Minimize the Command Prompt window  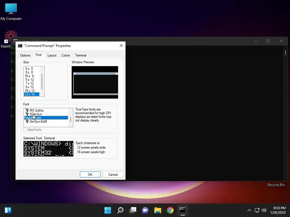(255, 41)
